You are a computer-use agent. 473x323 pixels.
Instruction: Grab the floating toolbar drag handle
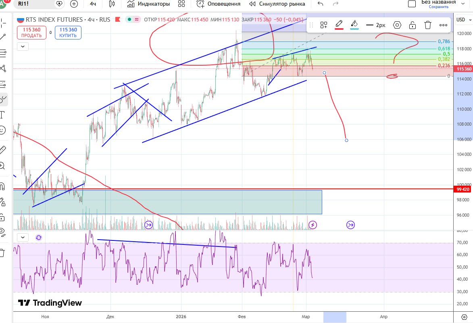(x=311, y=25)
